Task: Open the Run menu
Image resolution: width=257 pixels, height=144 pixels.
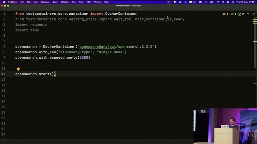Action: pos(73,2)
